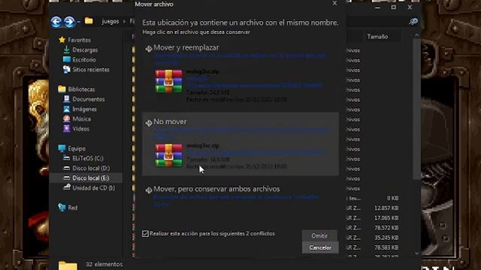The height and width of the screenshot is (270, 481).
Task: Click the Bibliotecas folder icon
Action: (x=62, y=88)
